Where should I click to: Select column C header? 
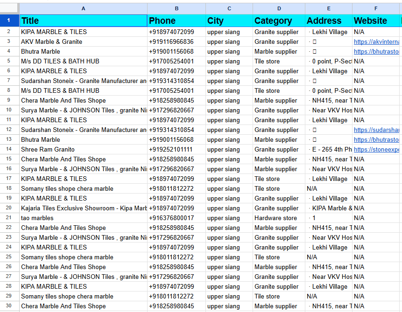tap(229, 9)
